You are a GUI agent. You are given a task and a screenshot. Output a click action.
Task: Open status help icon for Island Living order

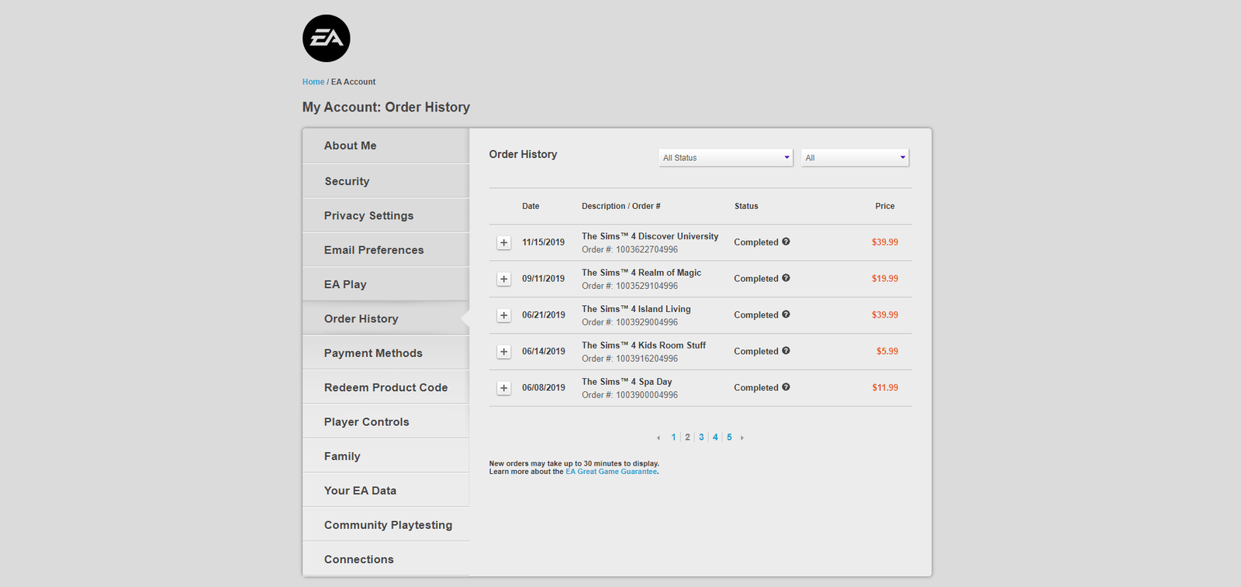(x=786, y=314)
